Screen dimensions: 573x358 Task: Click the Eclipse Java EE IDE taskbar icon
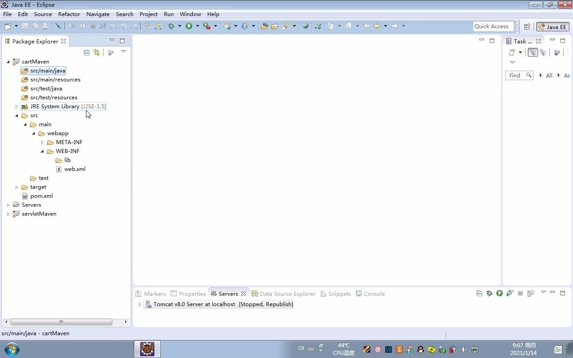pos(147,349)
